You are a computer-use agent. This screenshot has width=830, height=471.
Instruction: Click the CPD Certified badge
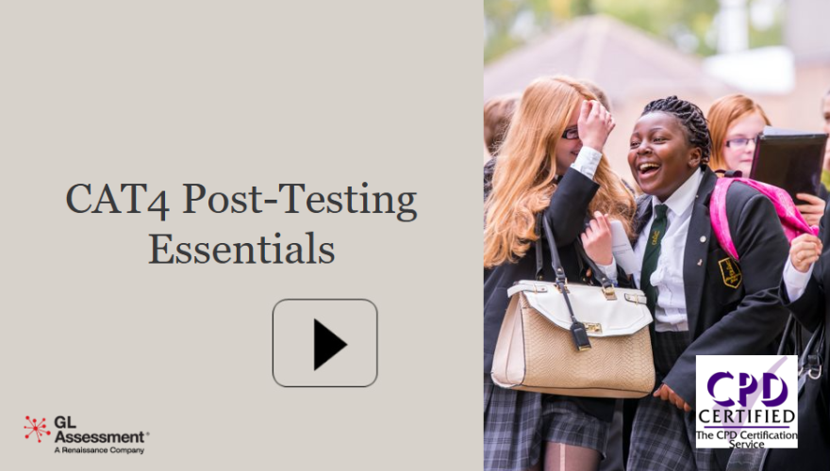(746, 401)
